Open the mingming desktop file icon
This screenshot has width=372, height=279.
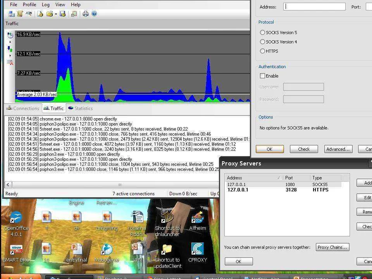107,217
